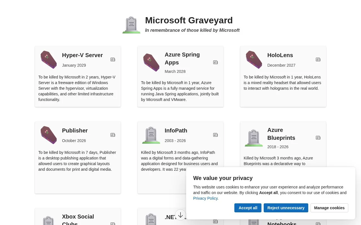Click the Hyper-V Server description text
The height and width of the screenshot is (225, 361).
click(x=77, y=88)
